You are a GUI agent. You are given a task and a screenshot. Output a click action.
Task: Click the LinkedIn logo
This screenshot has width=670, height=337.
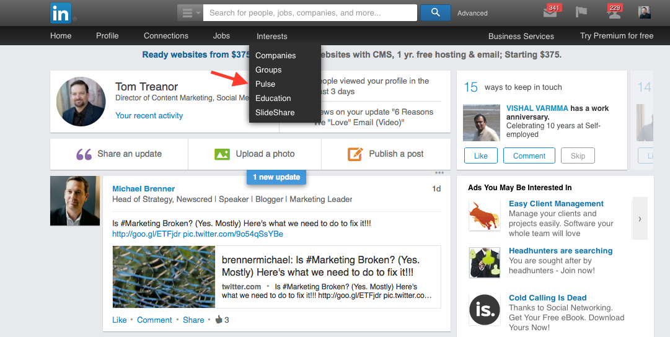(61, 13)
